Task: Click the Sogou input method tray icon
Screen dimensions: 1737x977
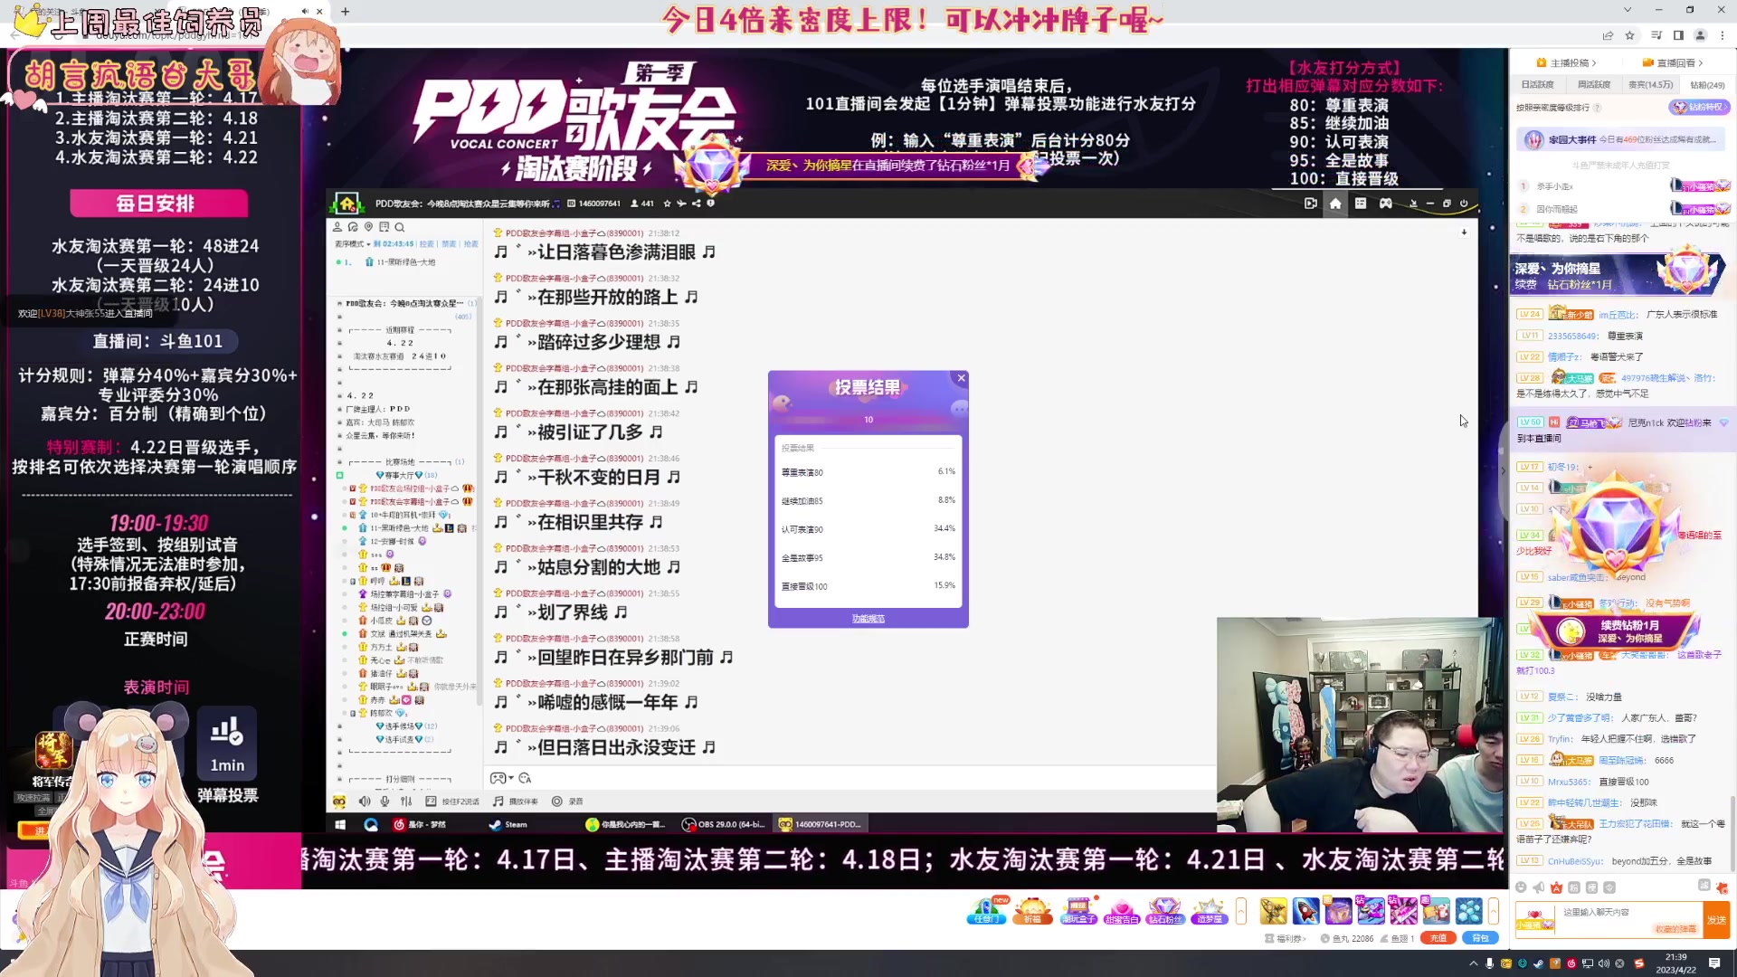Action: pos(1638,964)
